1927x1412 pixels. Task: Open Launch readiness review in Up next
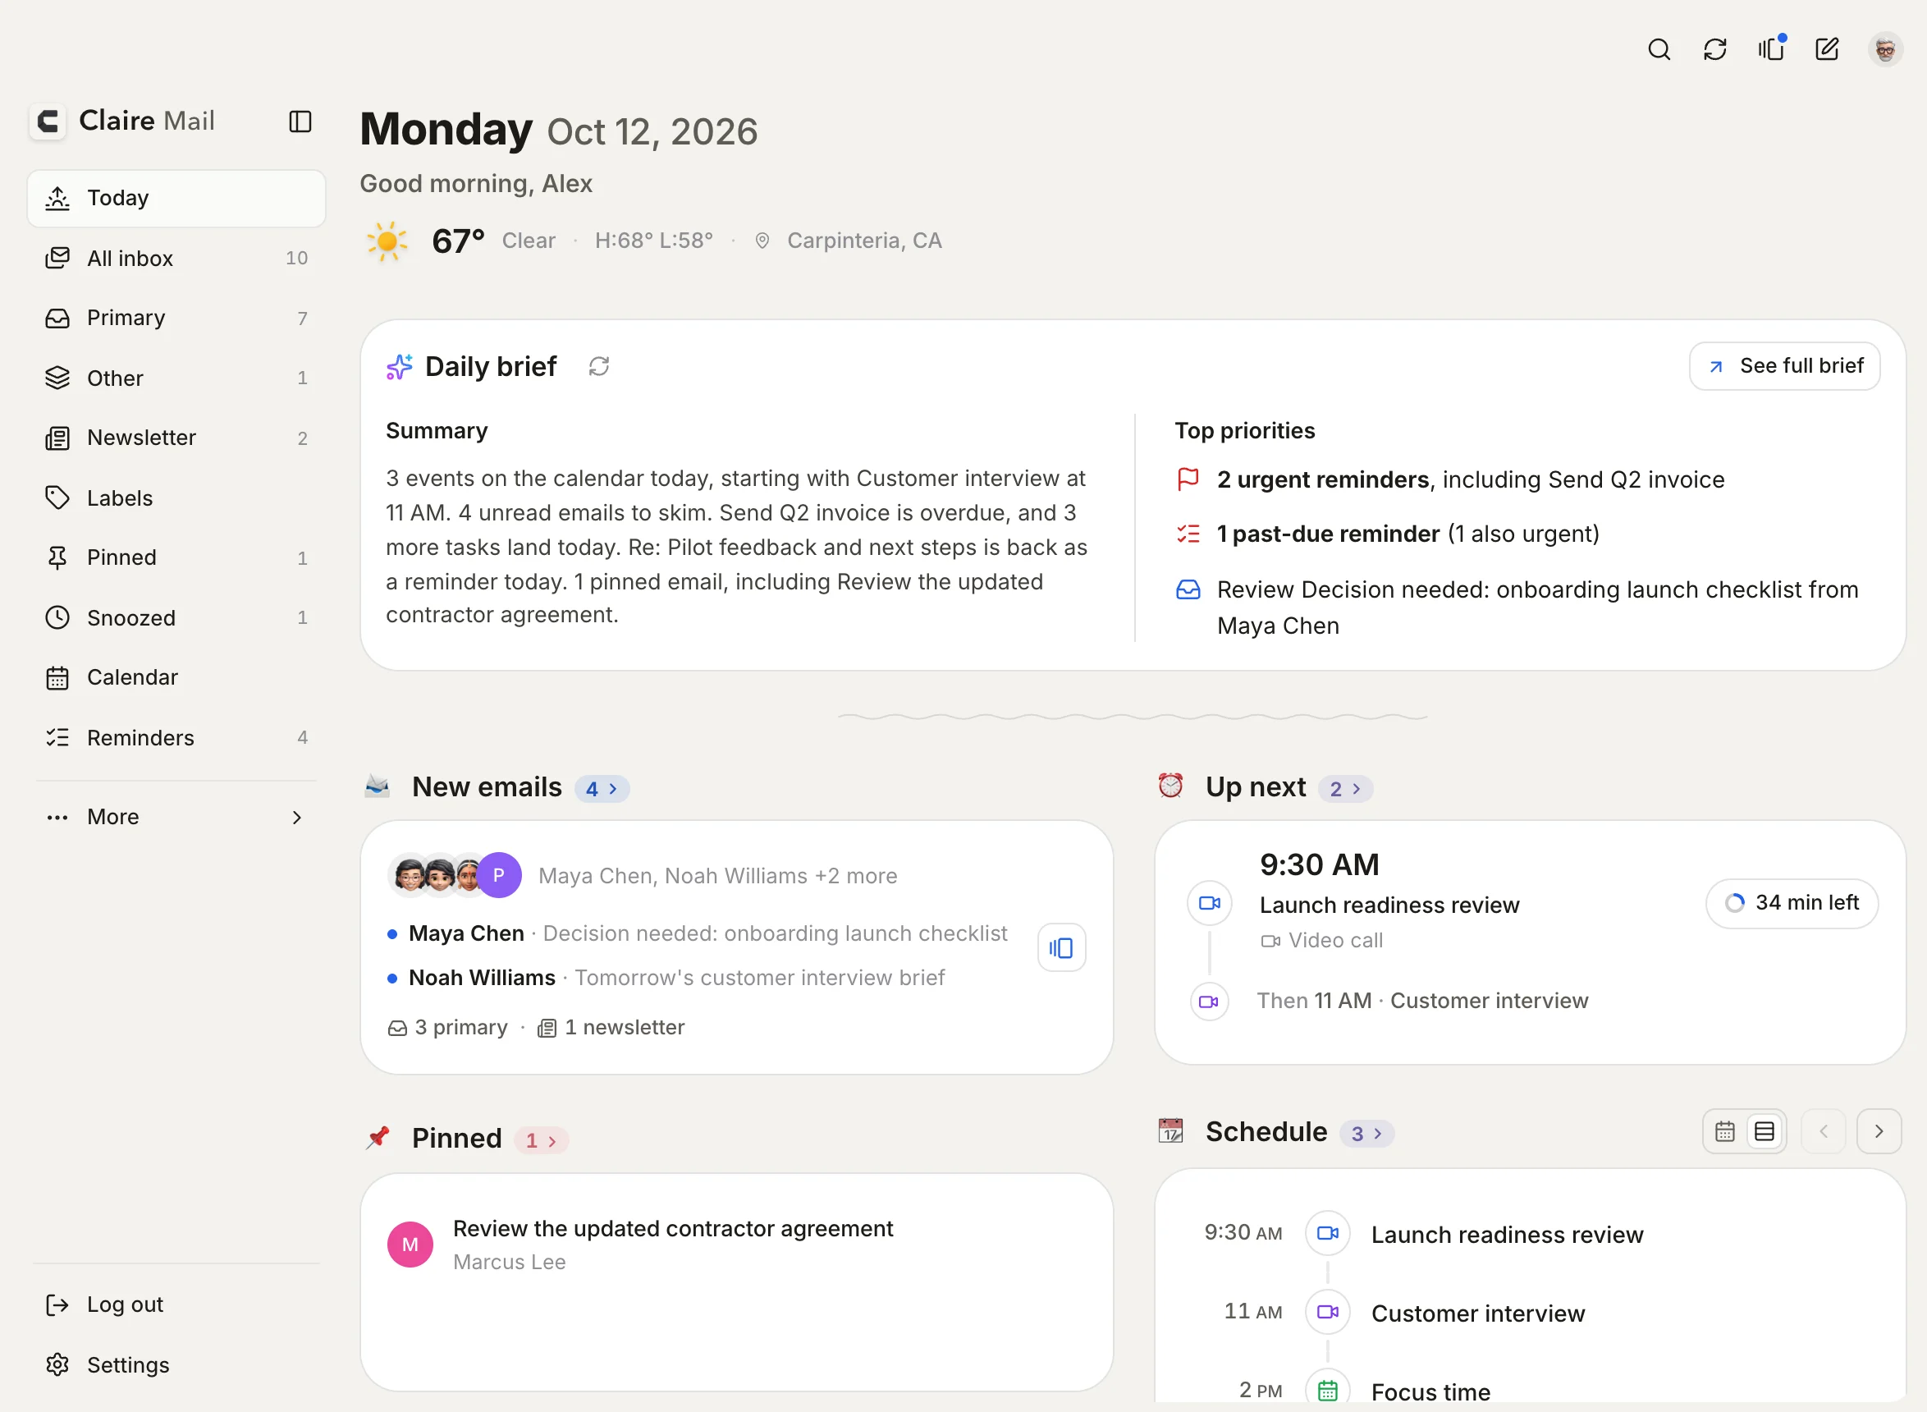[1389, 905]
